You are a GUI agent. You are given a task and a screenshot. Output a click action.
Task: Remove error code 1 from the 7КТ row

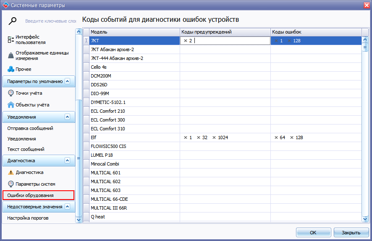276,41
